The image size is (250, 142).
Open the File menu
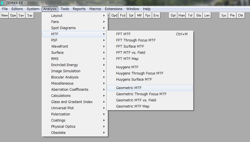tap(5, 9)
